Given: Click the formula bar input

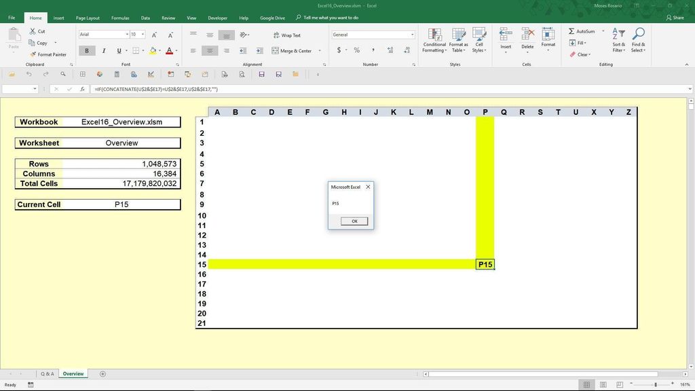Looking at the screenshot, I should pyautogui.click(x=389, y=89).
